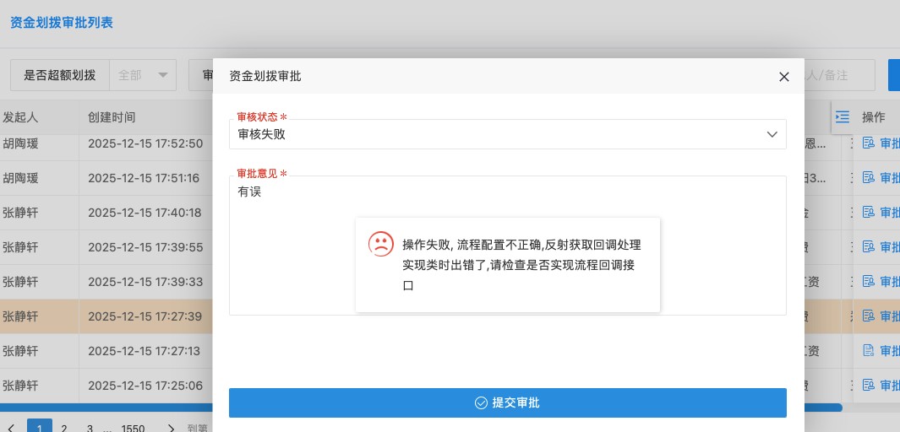
Task: Click 张静轩 in the highlighted 17:27:39 row
Action: click(x=20, y=316)
